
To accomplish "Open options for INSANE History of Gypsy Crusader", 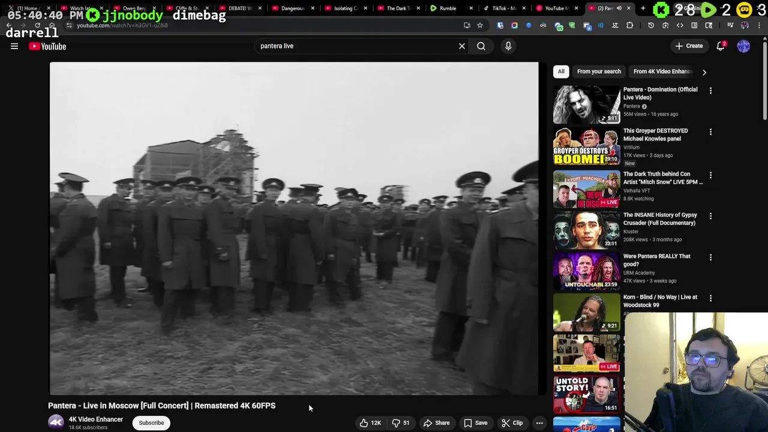I will (x=710, y=216).
